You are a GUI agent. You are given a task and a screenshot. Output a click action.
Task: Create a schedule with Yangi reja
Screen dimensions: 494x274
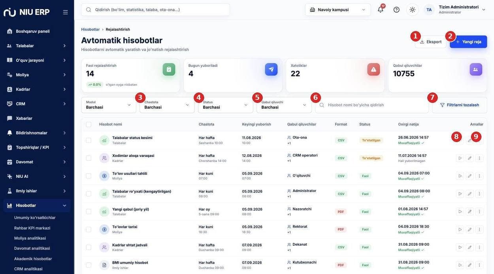(468, 42)
